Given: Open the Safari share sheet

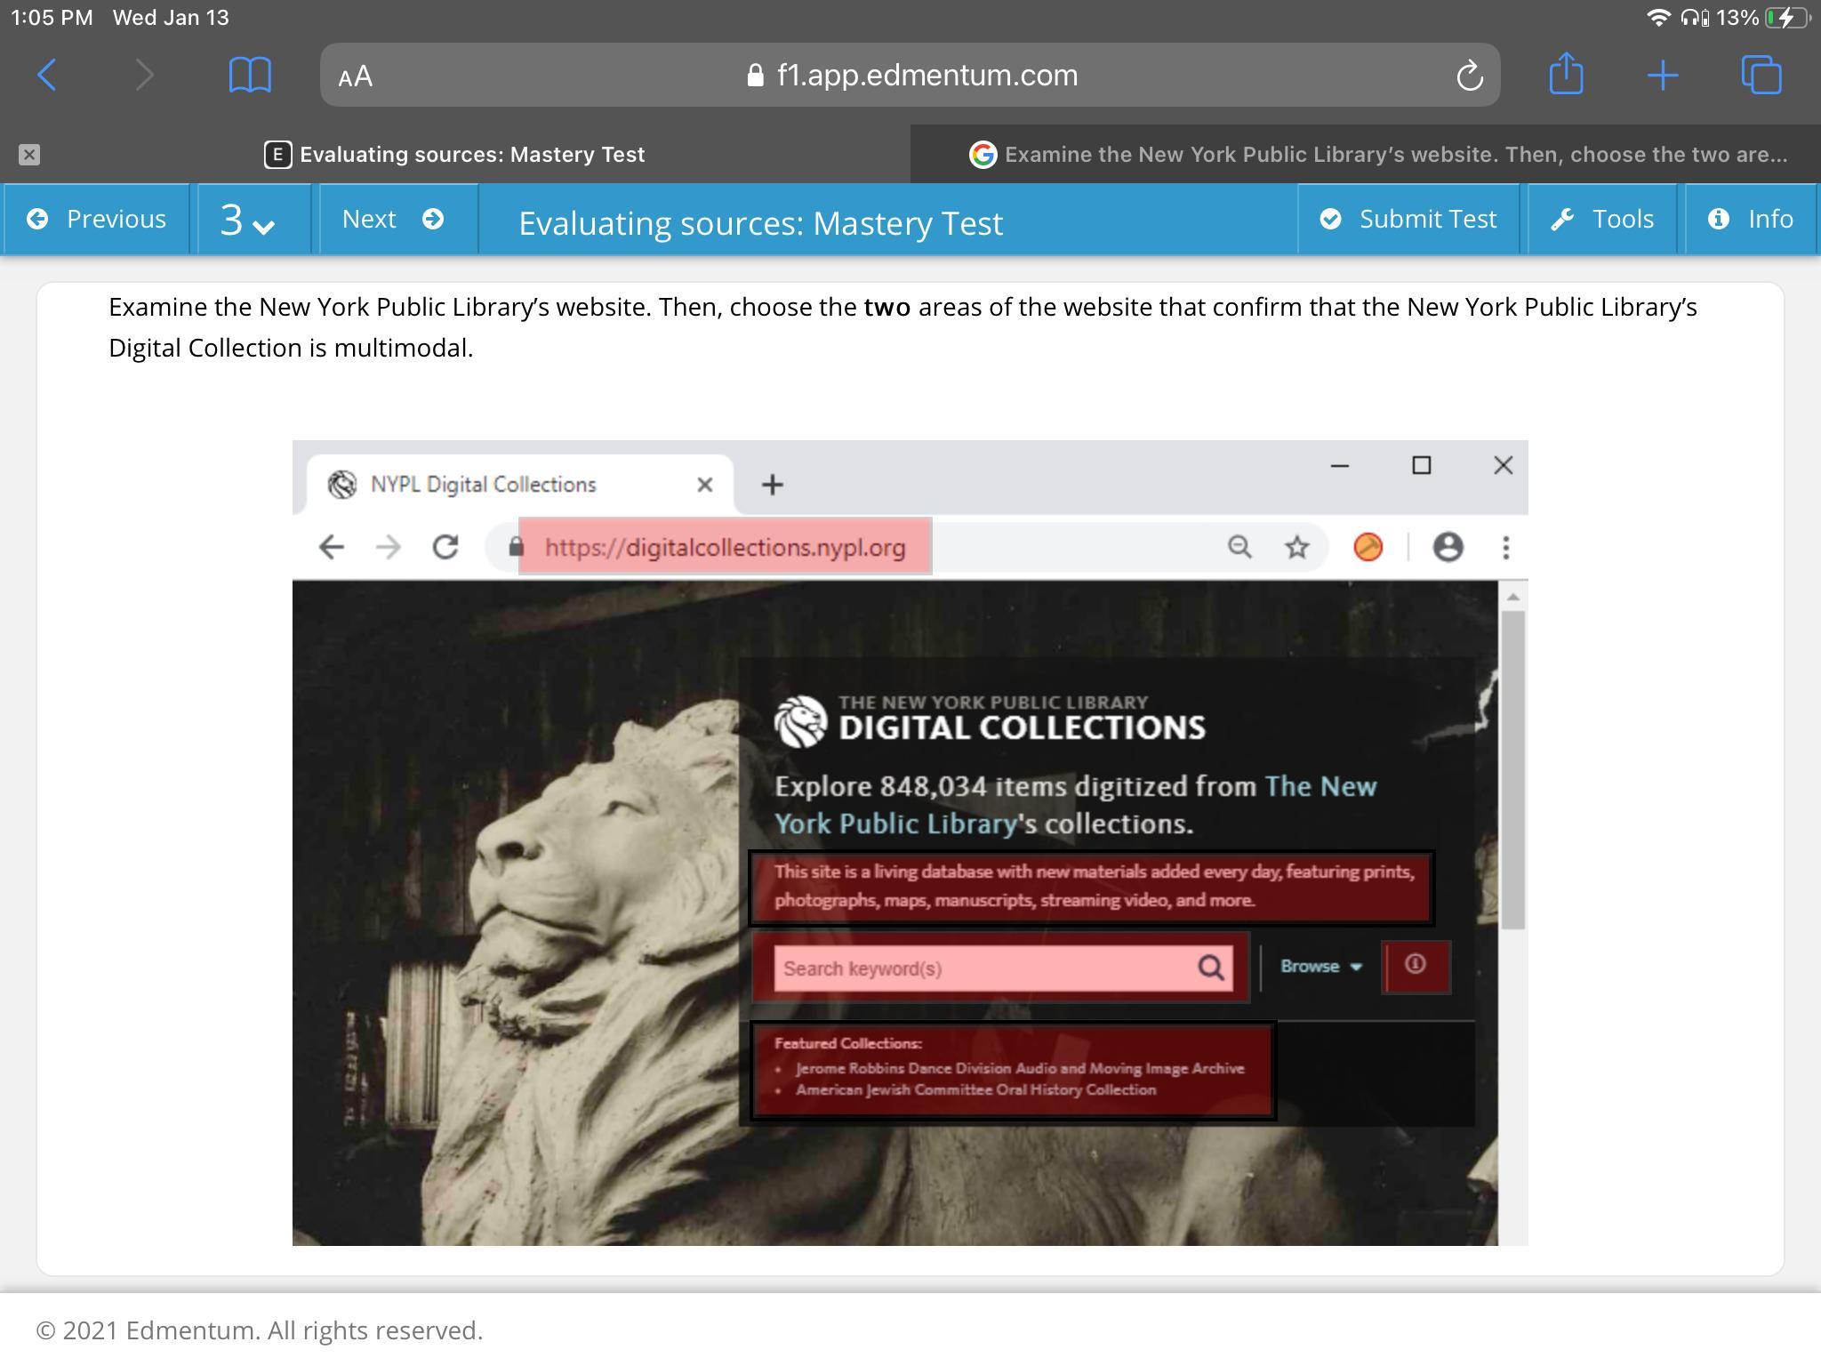Looking at the screenshot, I should (1566, 74).
